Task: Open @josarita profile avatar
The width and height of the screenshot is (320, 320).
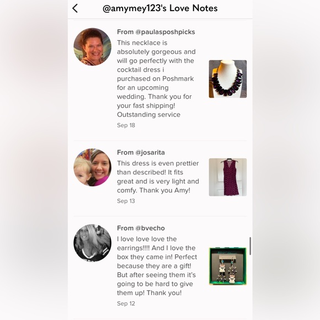Action: [93, 167]
